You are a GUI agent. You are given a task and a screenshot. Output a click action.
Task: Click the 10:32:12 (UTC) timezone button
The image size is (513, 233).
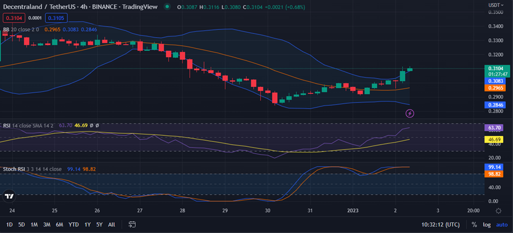tap(440, 224)
